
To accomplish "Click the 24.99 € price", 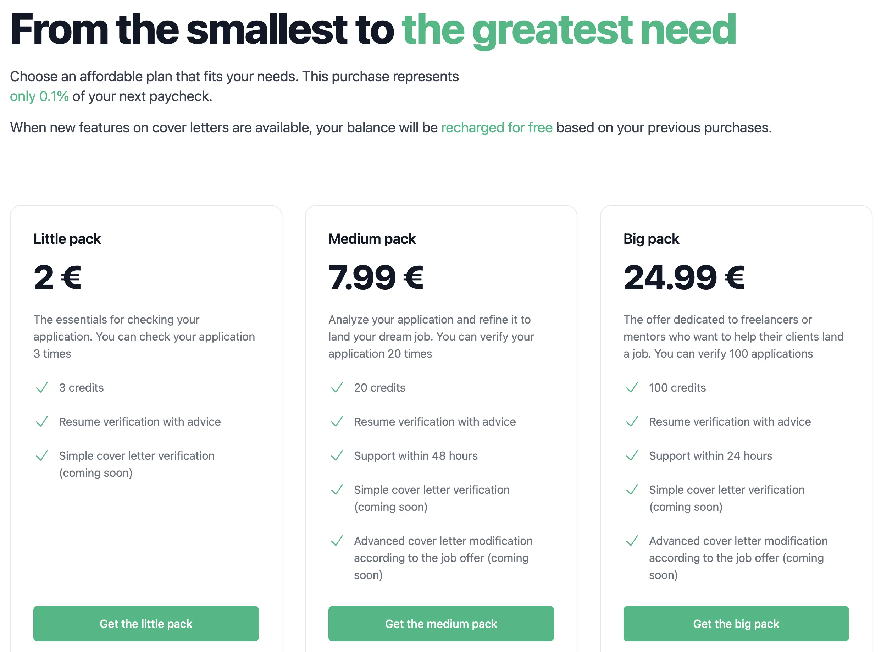I will [684, 277].
